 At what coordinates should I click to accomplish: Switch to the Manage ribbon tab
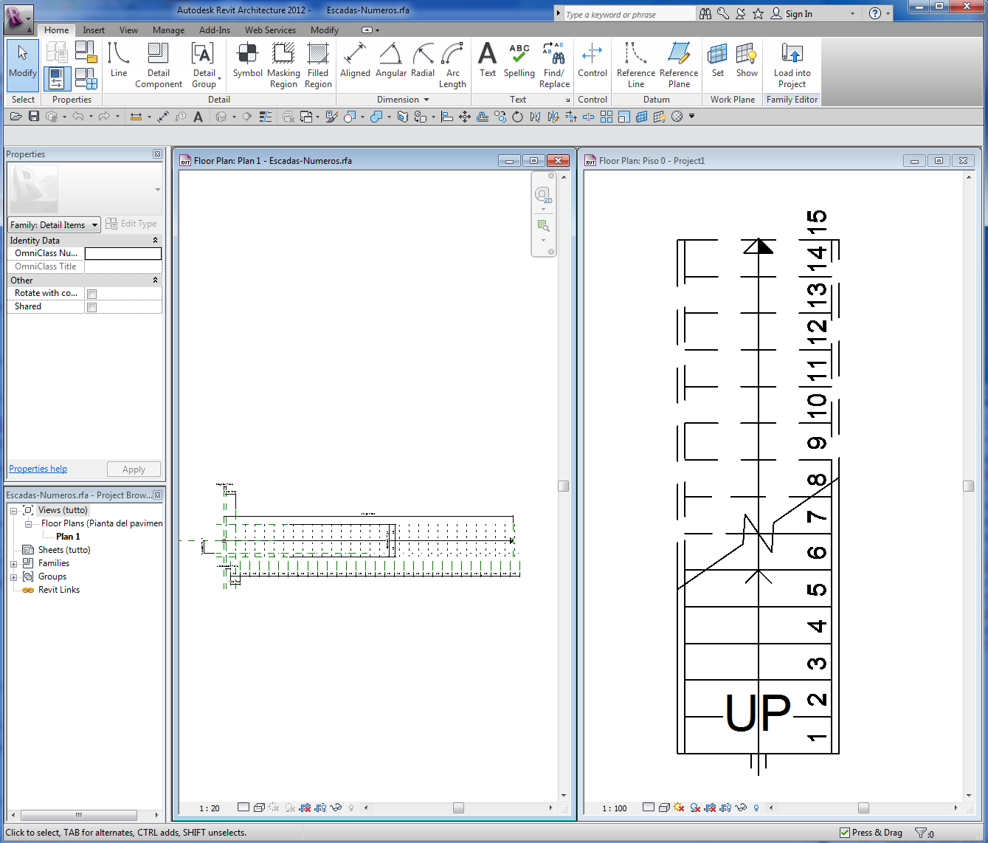point(168,30)
